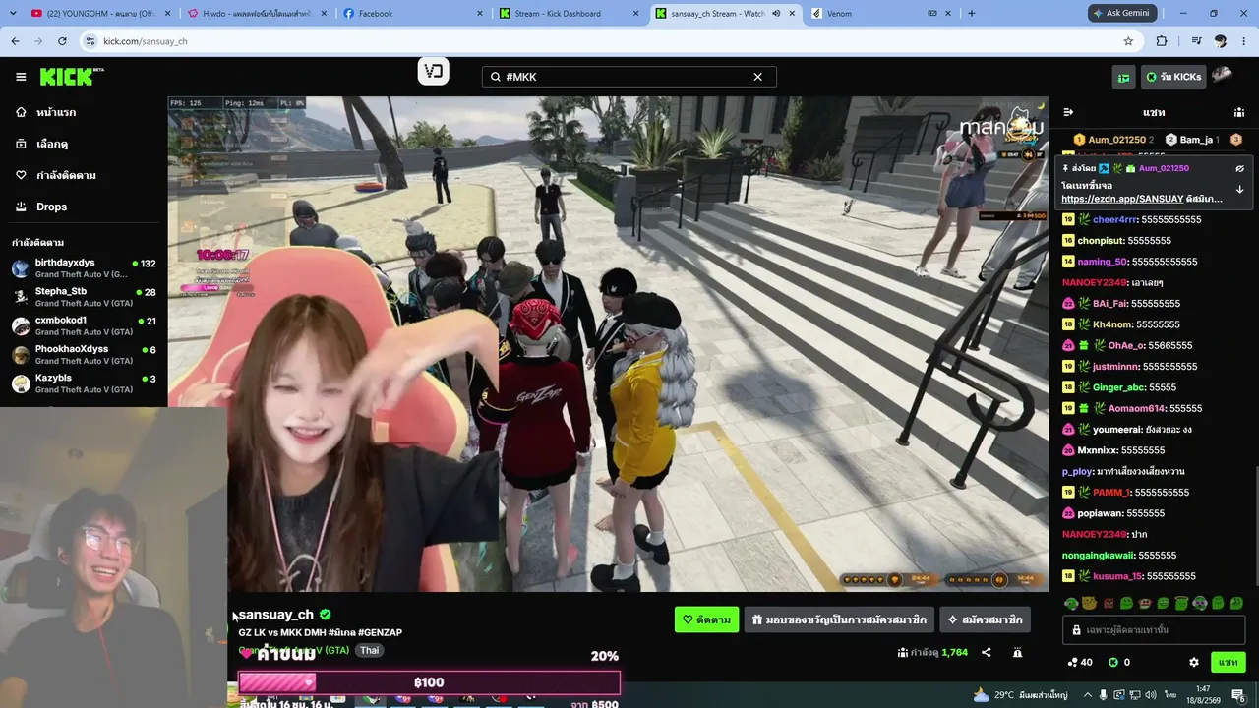Open Kazybls followed channel
The height and width of the screenshot is (708, 1259).
pos(84,383)
